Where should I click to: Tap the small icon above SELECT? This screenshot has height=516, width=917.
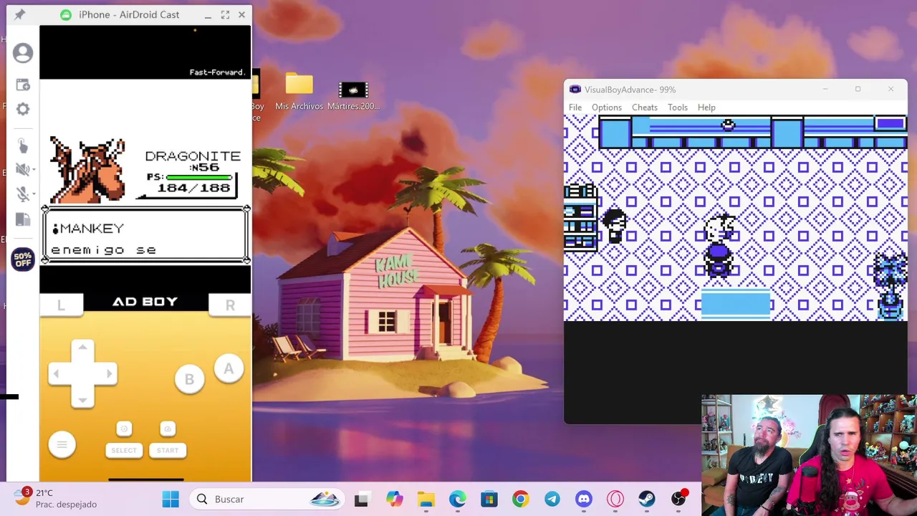point(124,429)
